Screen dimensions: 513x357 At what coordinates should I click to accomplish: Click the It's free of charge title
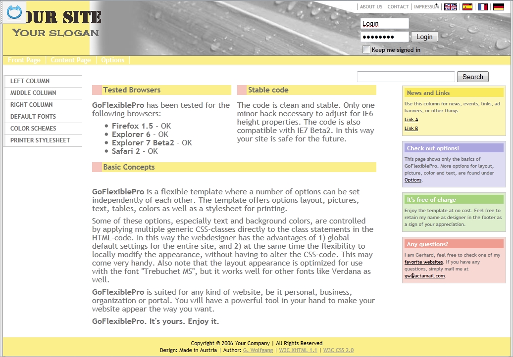click(x=431, y=200)
